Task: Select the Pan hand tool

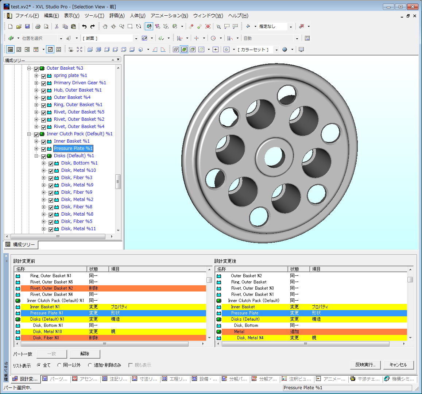Action: coord(105,26)
